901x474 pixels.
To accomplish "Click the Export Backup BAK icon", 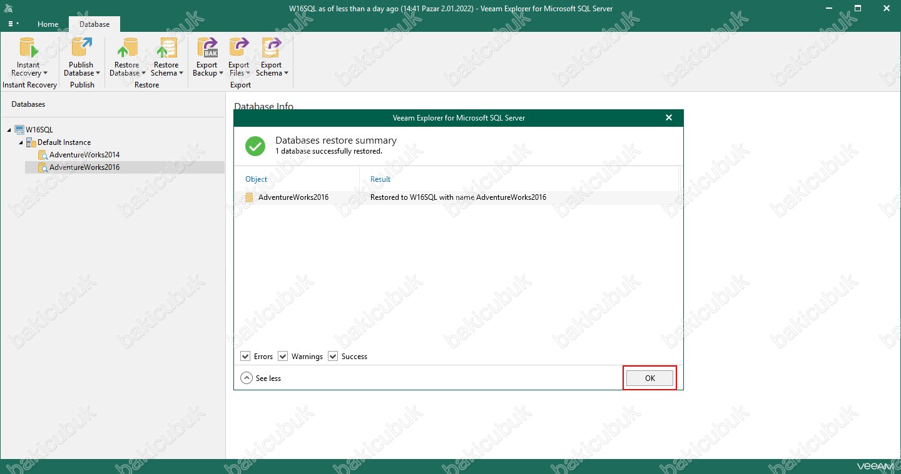I will tap(207, 47).
